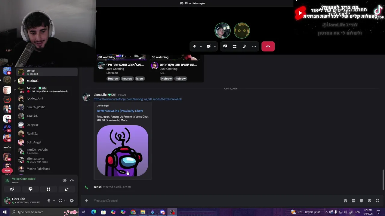Enlarge the purple crewmate embed image
Screen dimensions: 385x216
[x=122, y=151]
